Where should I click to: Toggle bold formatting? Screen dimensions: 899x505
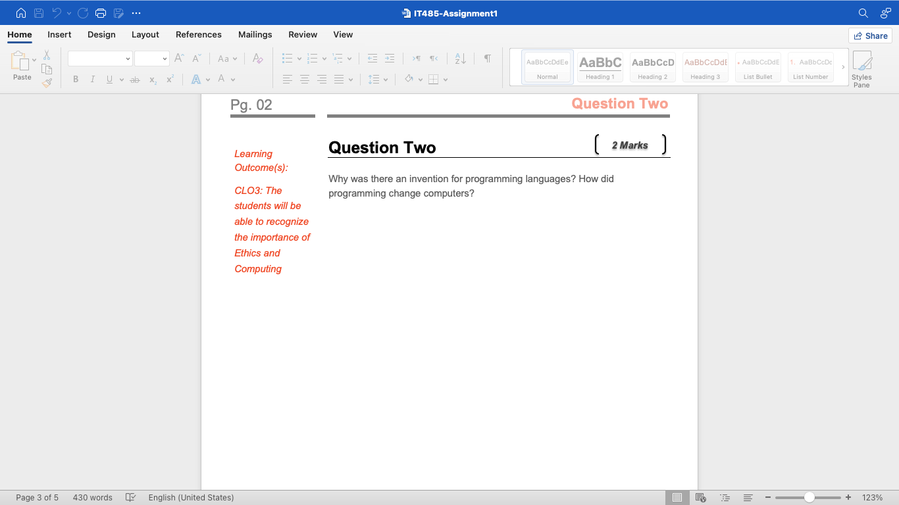[x=75, y=79]
